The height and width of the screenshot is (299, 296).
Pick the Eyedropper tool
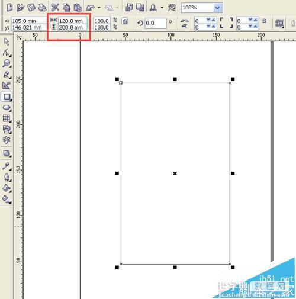point(7,166)
